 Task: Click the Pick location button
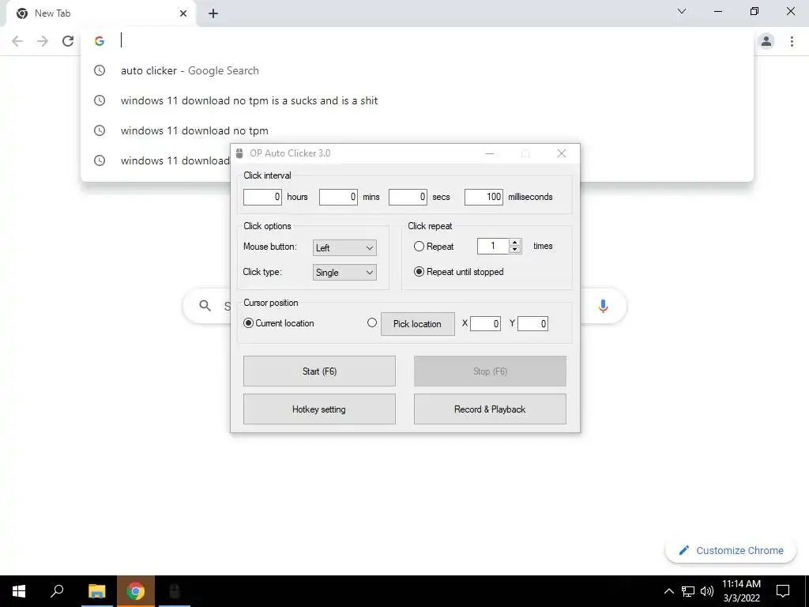pos(418,324)
